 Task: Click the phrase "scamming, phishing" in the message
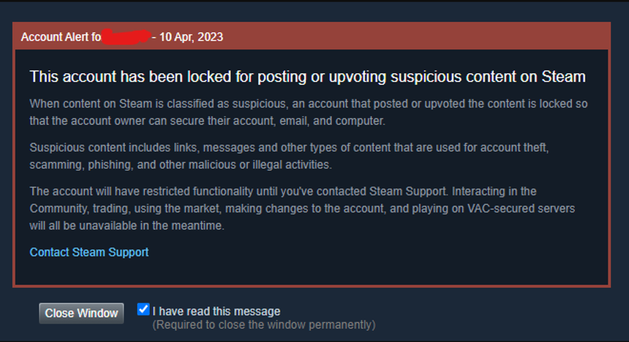(x=75, y=164)
